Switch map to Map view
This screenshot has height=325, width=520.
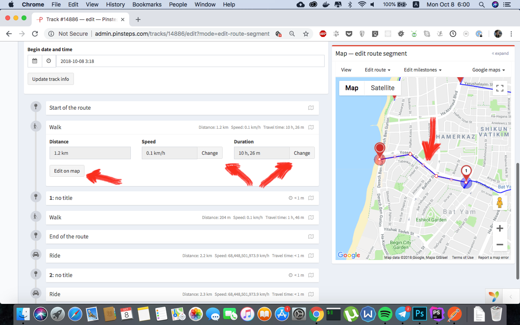click(x=352, y=88)
